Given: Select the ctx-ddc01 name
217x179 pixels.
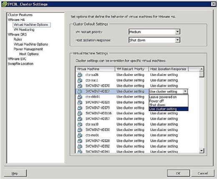Looking at the screenshot, I should point(93,97).
